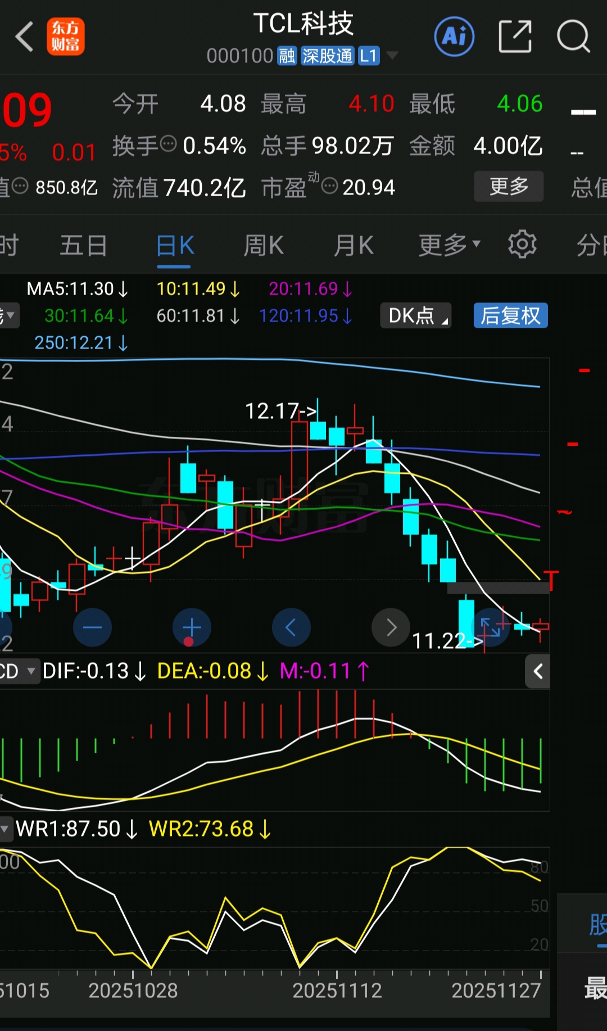Tap the 11.22 low price label
Viewport: 607px width, 1031px height.
(447, 640)
